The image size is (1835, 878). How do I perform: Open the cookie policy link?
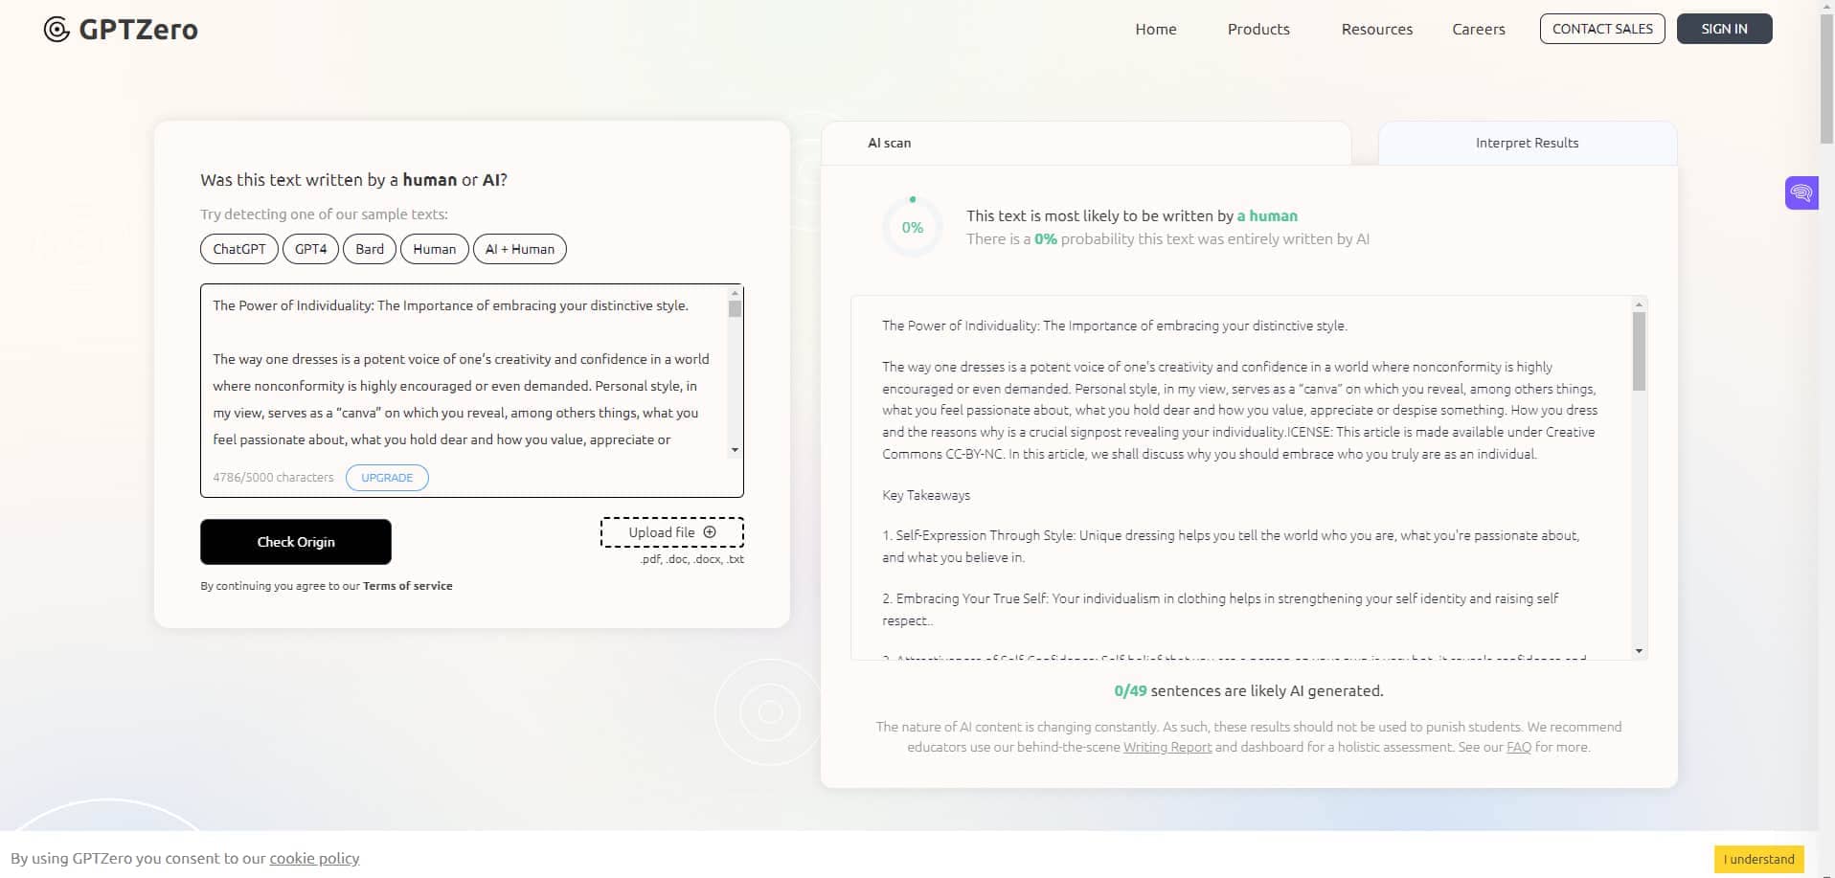314,858
